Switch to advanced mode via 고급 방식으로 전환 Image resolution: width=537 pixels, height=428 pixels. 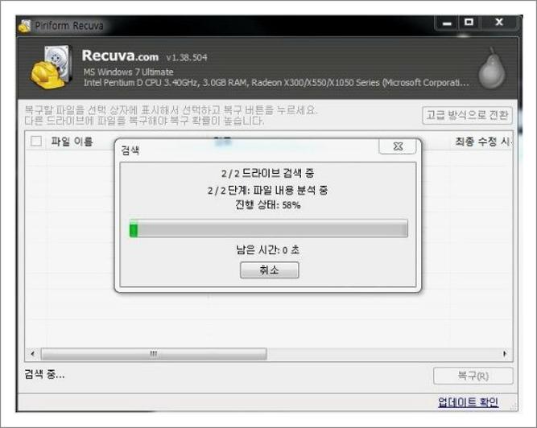pos(467,115)
